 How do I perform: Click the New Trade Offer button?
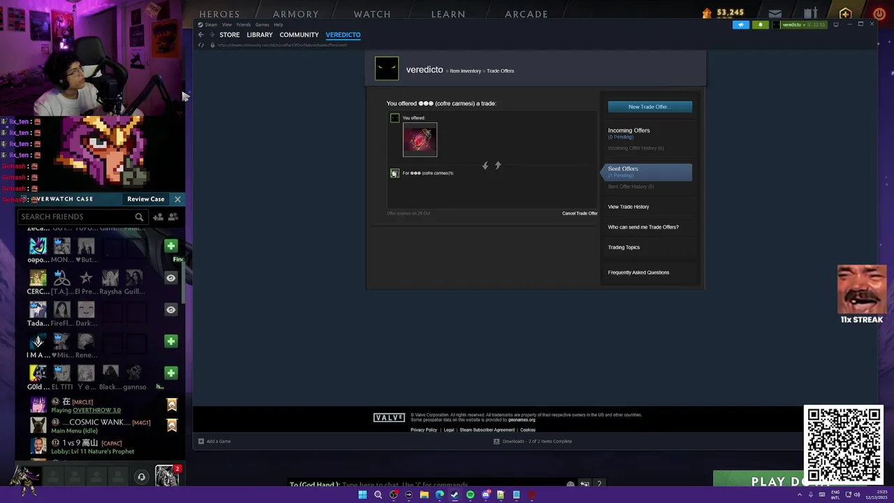tap(650, 107)
